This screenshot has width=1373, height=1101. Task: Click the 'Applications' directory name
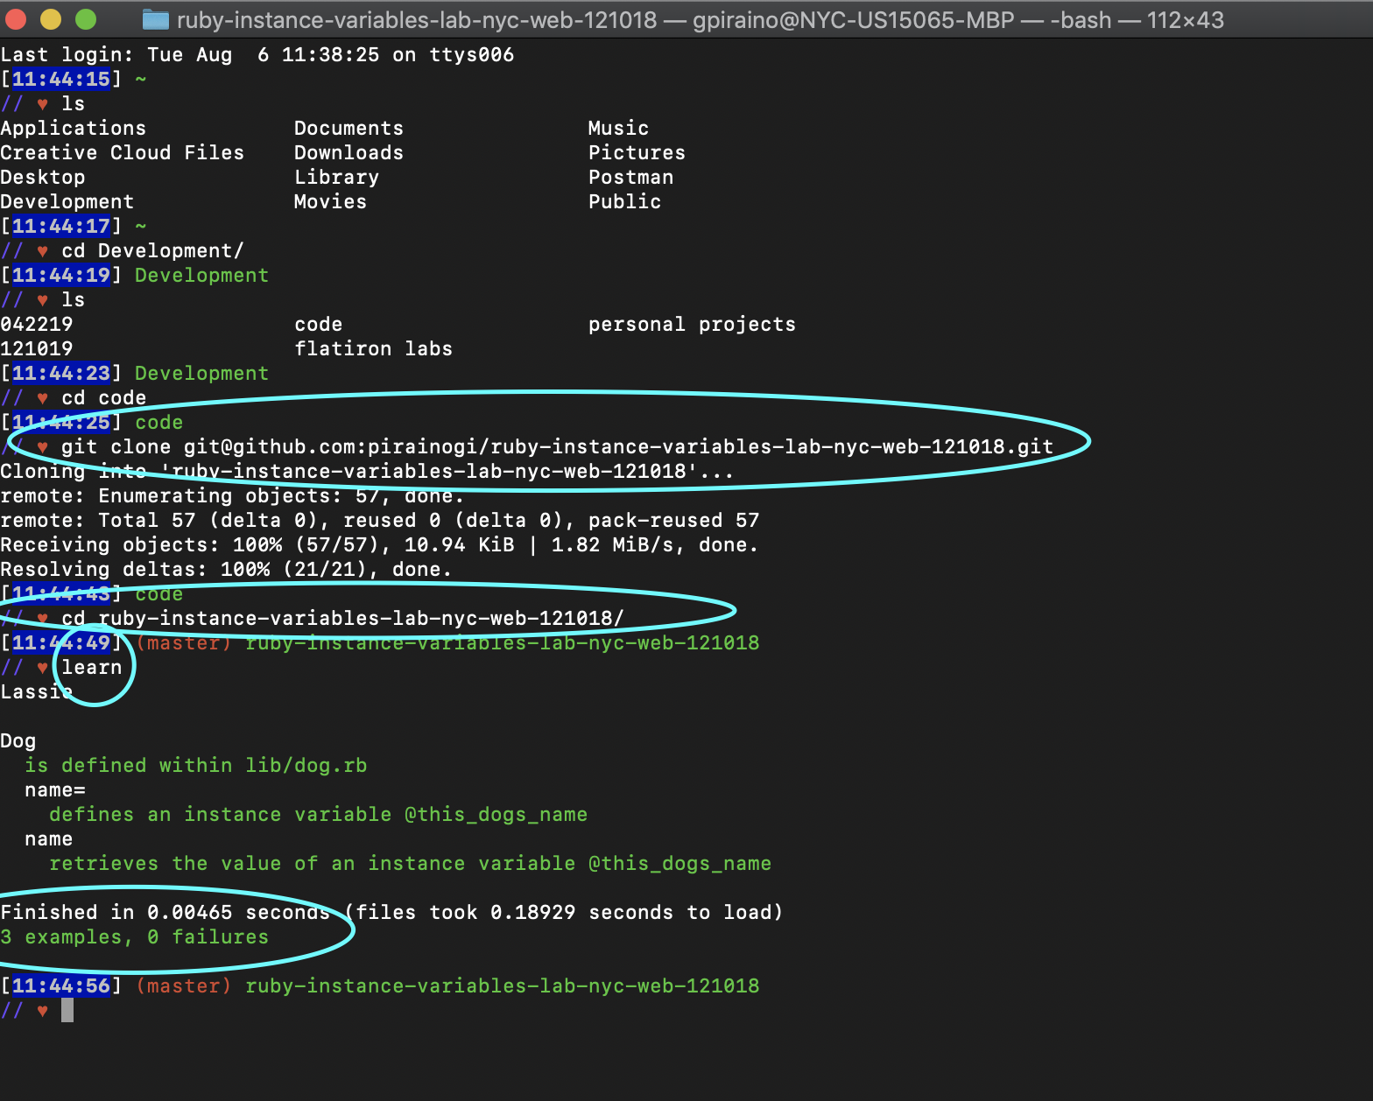pyautogui.click(x=74, y=128)
